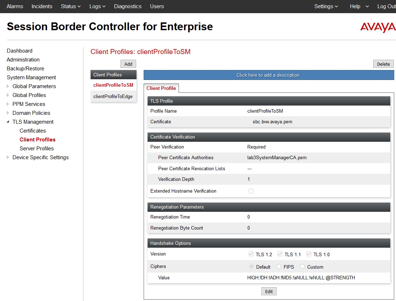Image resolution: width=396 pixels, height=301 pixels.
Task: Click the Avaya logo
Action: tap(378, 27)
